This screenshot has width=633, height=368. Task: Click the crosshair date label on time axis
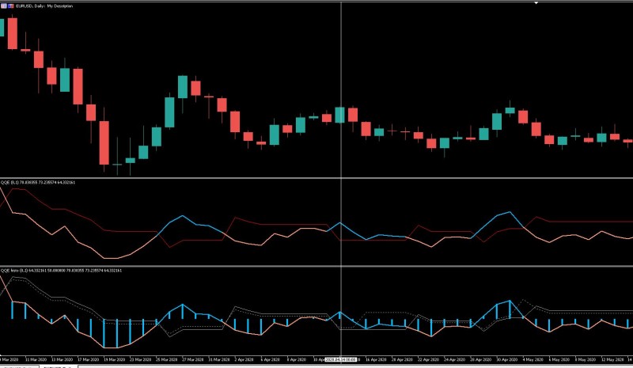click(341, 359)
